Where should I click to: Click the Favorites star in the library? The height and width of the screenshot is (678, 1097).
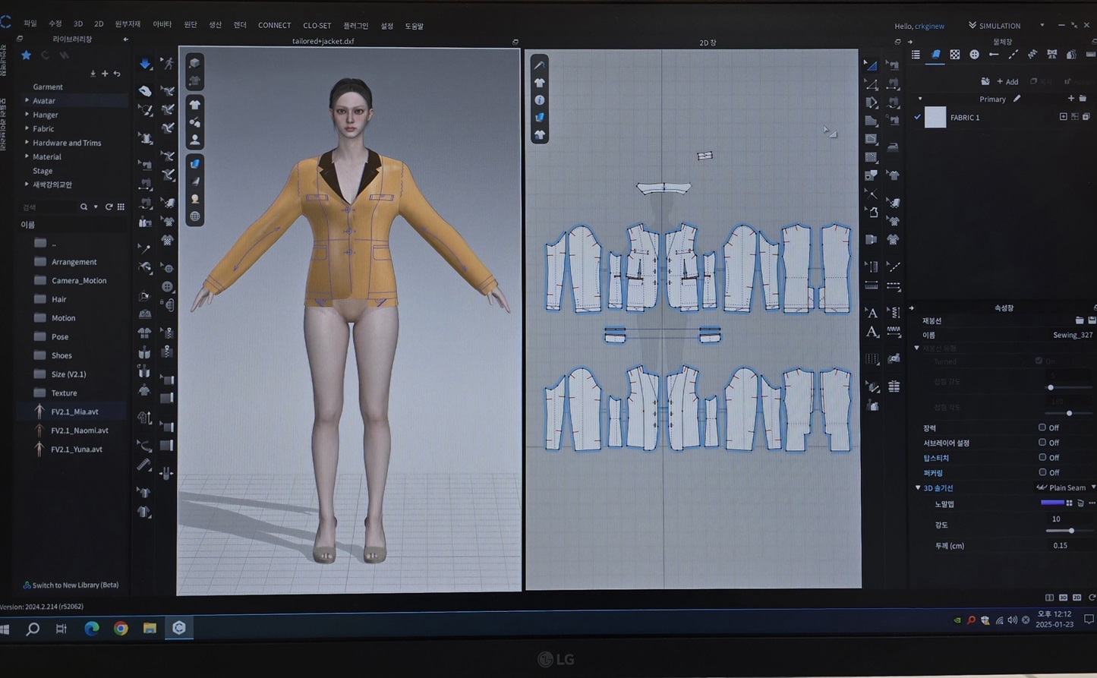[x=26, y=55]
